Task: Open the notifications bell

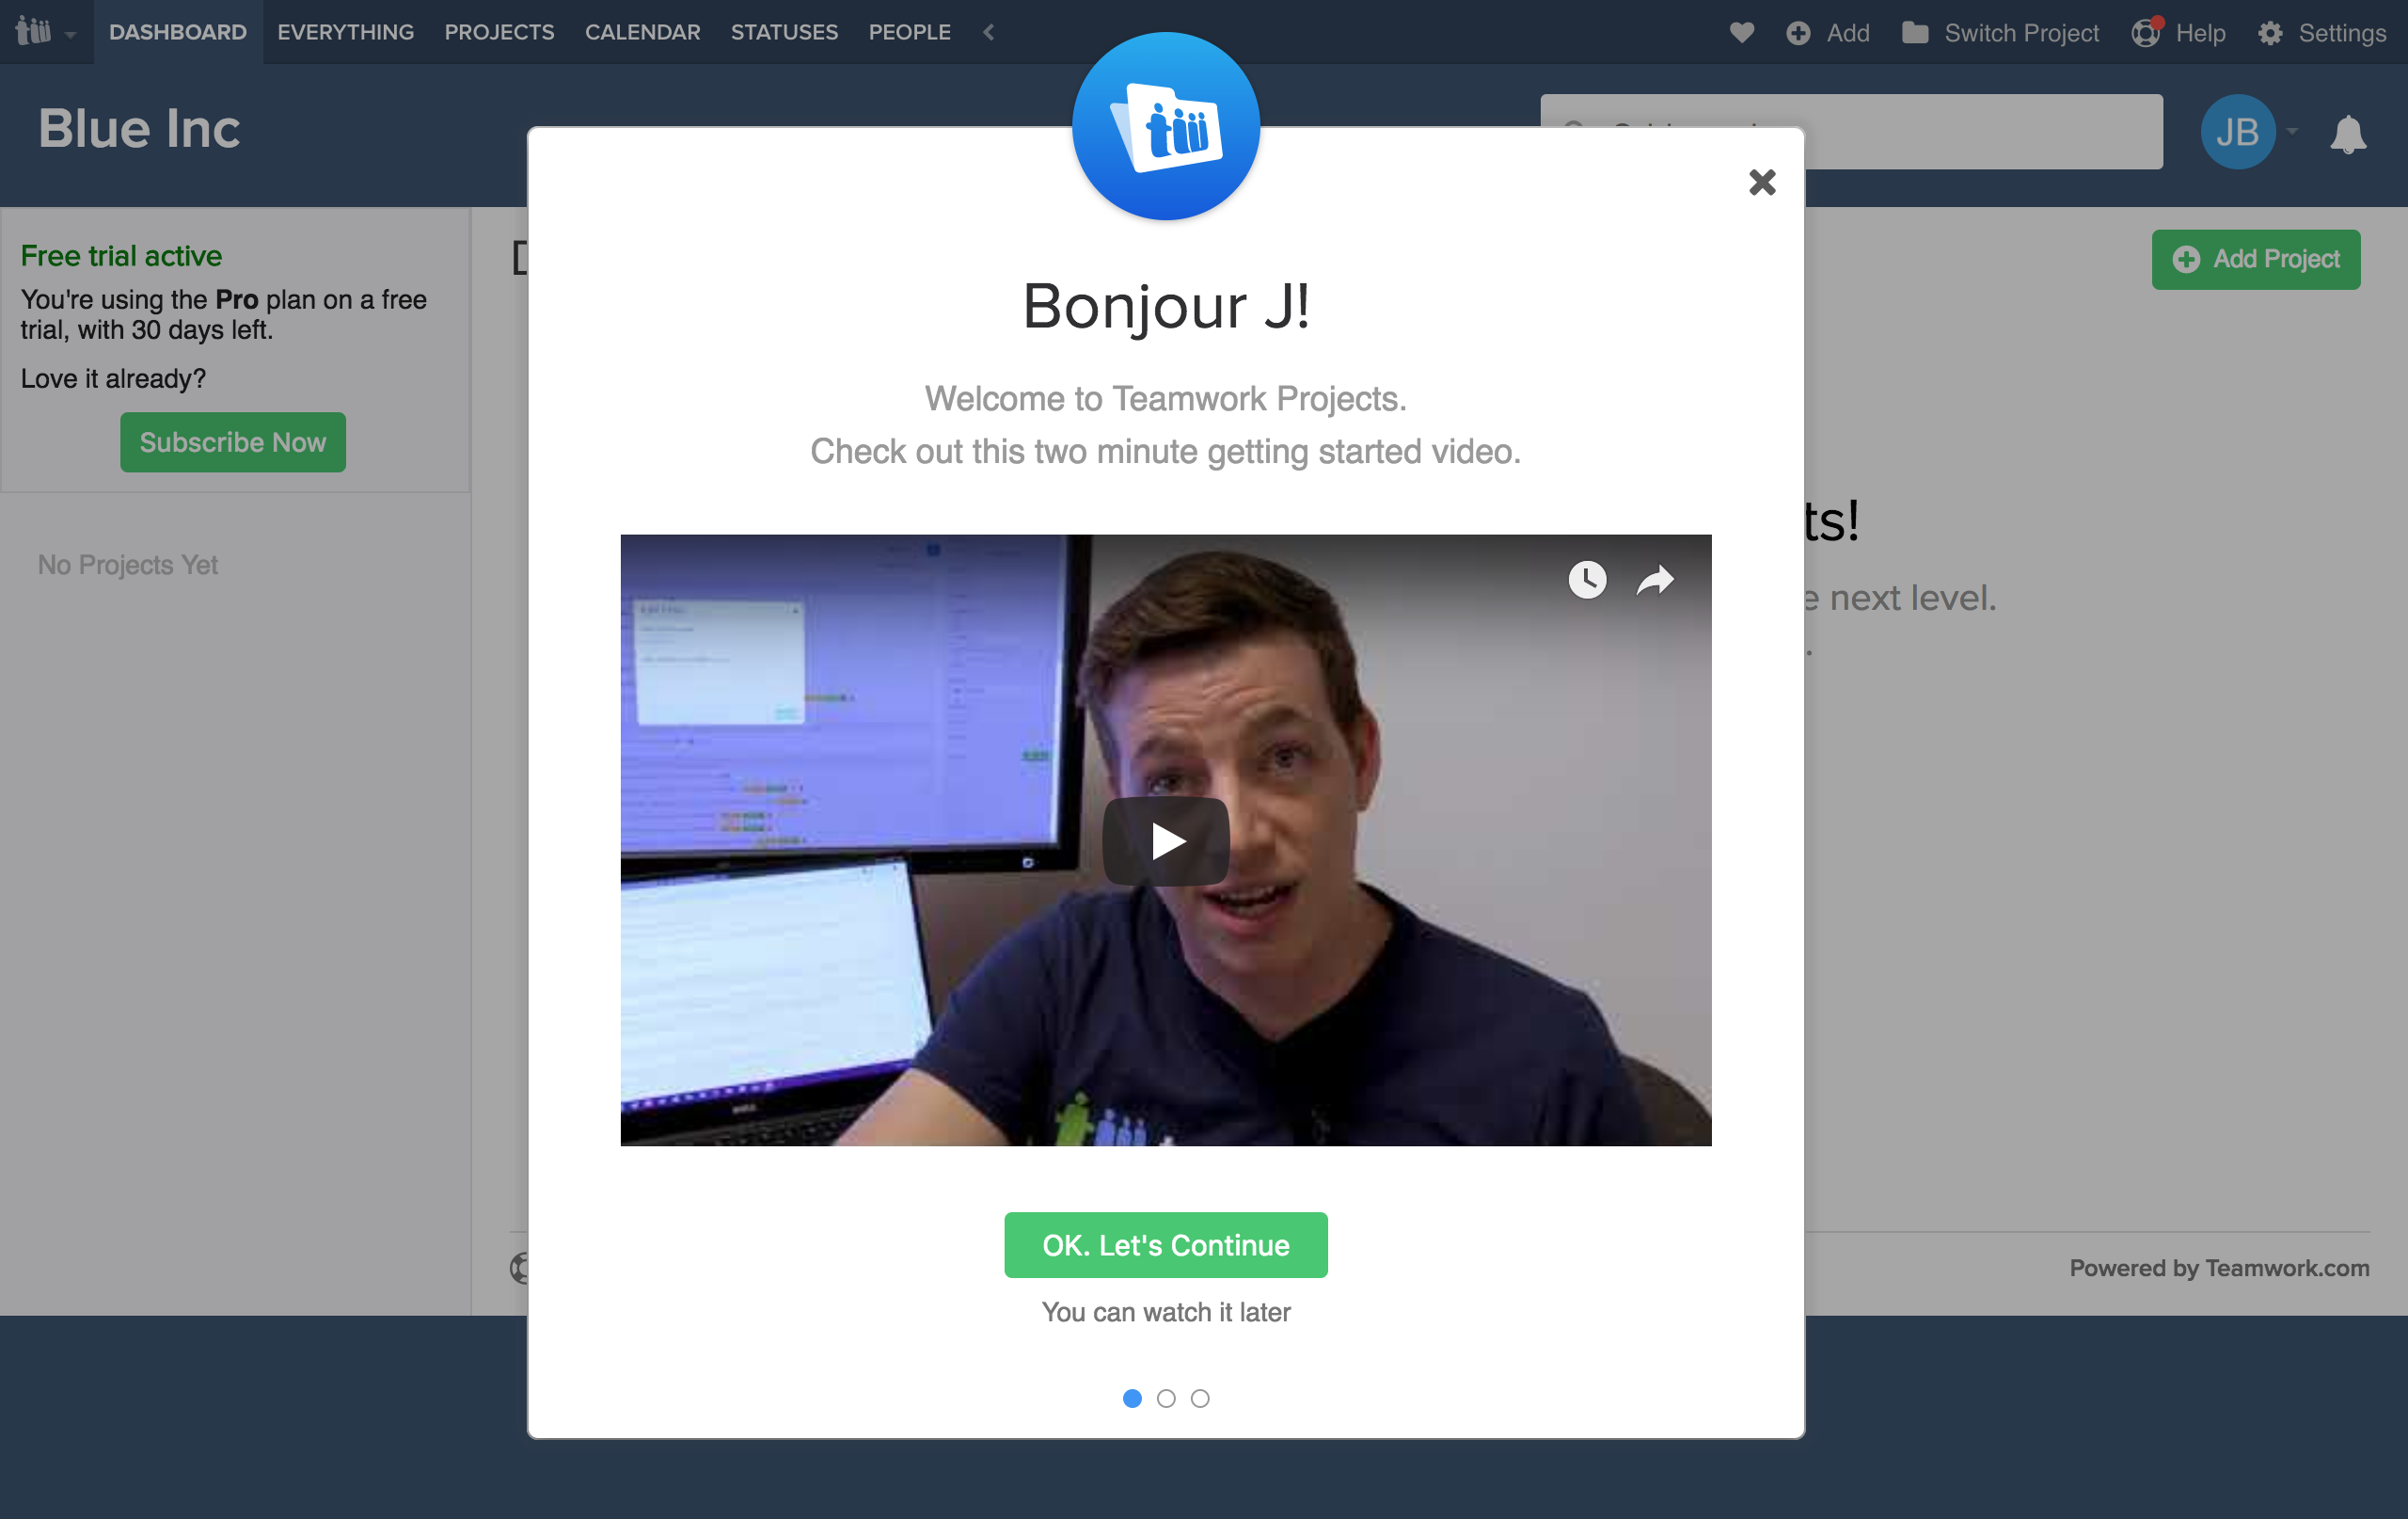Action: (x=2347, y=134)
